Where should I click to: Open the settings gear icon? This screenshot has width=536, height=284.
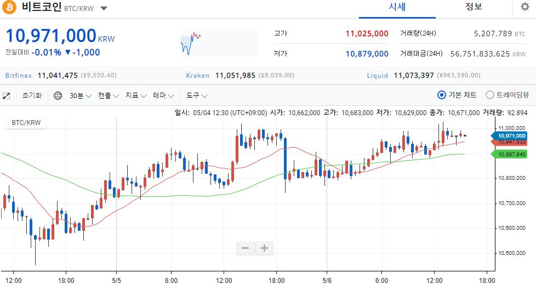tap(524, 7)
